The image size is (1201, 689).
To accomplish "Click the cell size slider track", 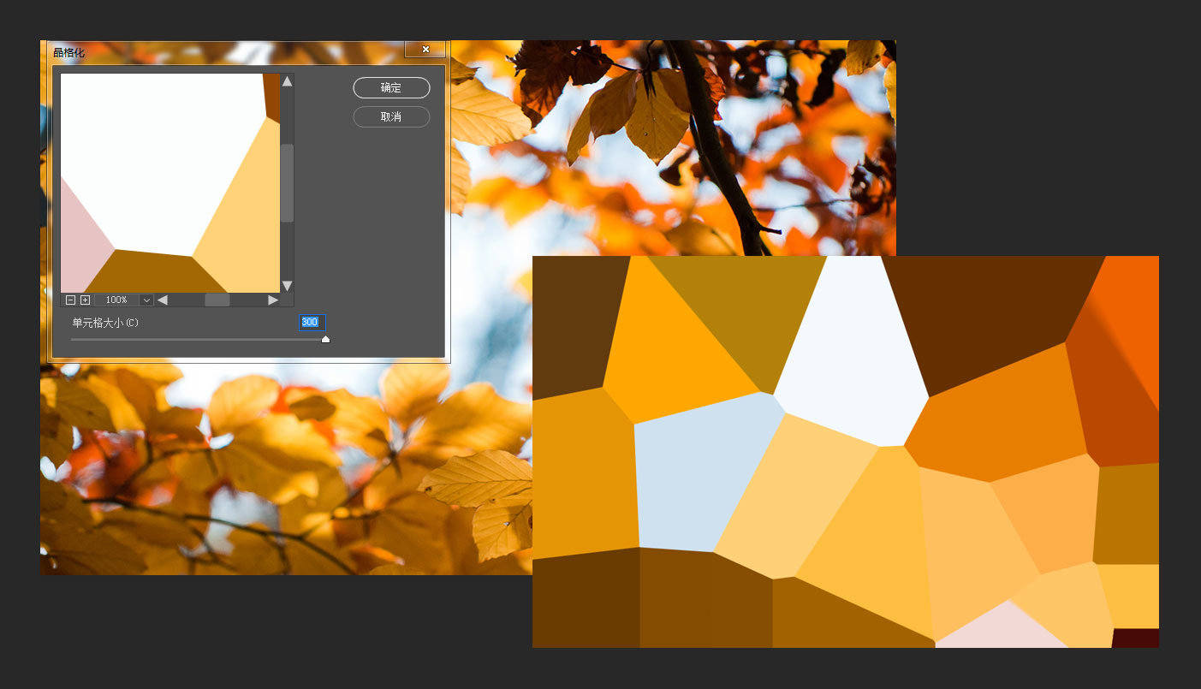I will (197, 340).
